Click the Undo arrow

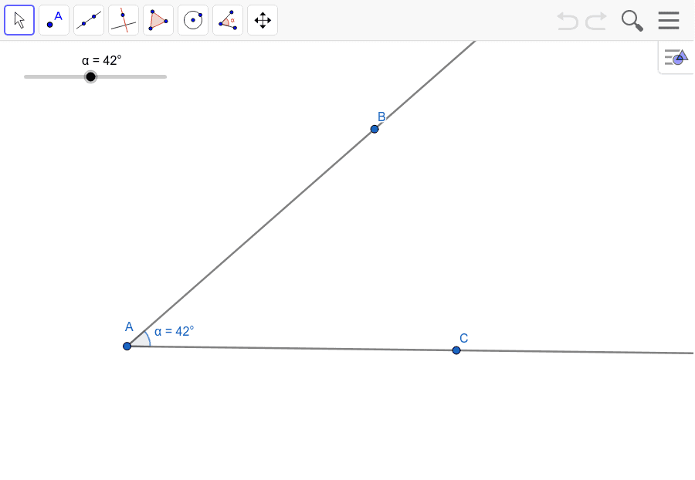click(x=568, y=21)
